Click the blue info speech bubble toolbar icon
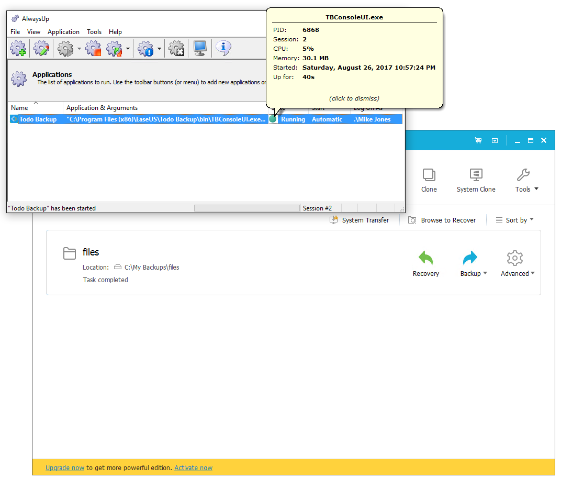Screen dimensions: 561x479 click(223, 48)
